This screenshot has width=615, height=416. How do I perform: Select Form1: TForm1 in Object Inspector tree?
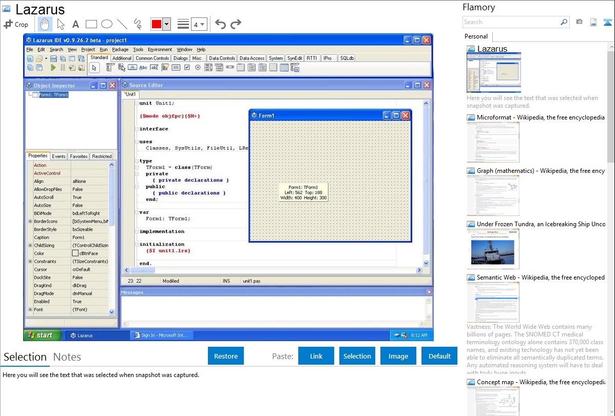tap(53, 94)
